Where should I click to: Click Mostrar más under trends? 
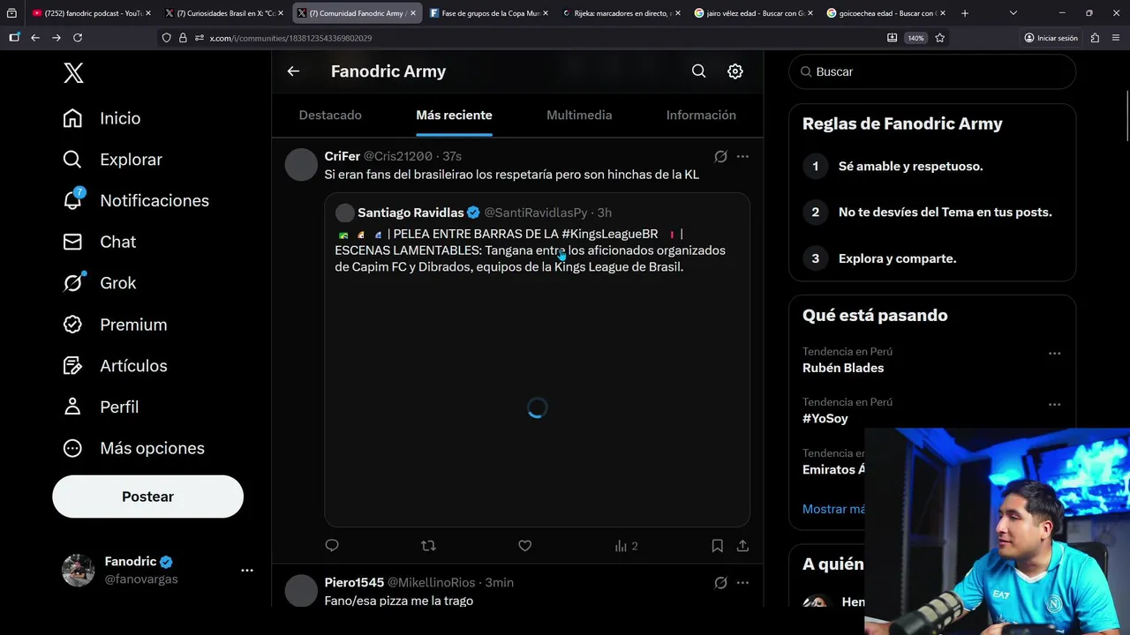[834, 509]
